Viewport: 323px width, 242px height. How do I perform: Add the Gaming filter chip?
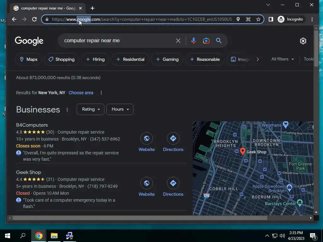tap(167, 59)
